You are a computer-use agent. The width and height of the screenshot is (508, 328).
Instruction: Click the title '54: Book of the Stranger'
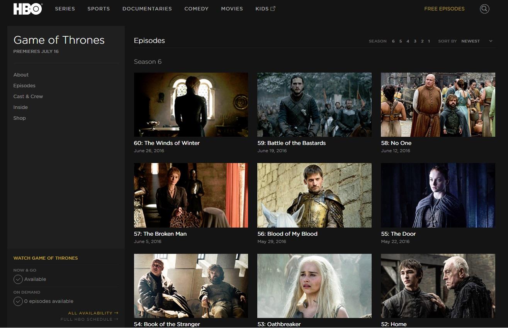pos(167,325)
